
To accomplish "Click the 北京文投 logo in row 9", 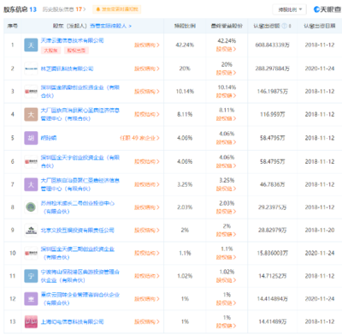I will [31, 230].
